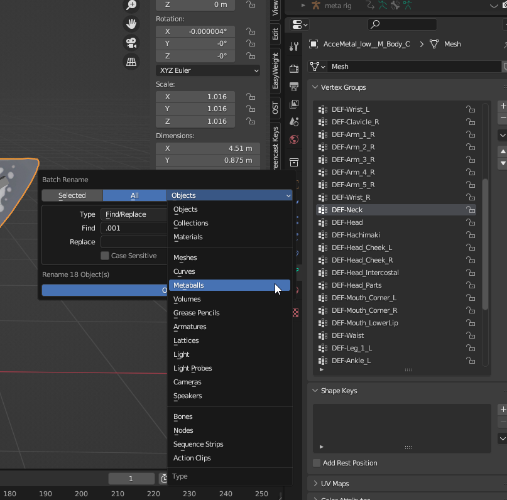Screen dimensions: 507x500
Task: Activate the viewport pan hand icon
Action: 131,24
